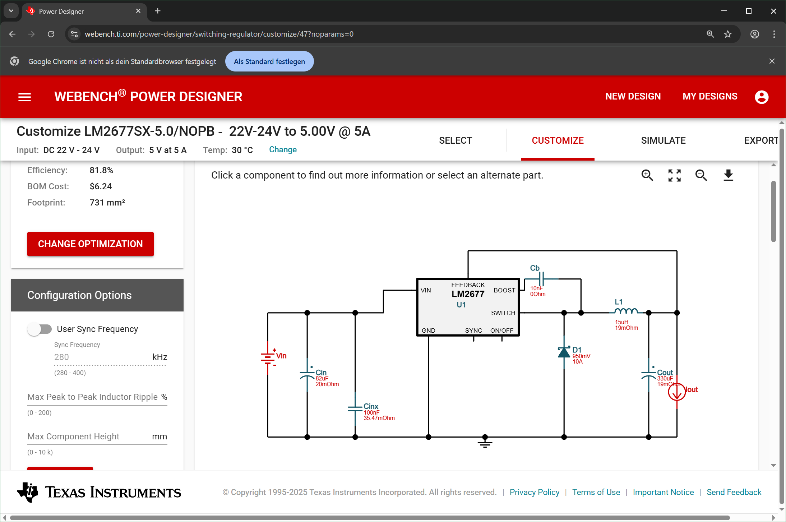Image resolution: width=786 pixels, height=522 pixels.
Task: Click the Change design inputs link
Action: 283,150
